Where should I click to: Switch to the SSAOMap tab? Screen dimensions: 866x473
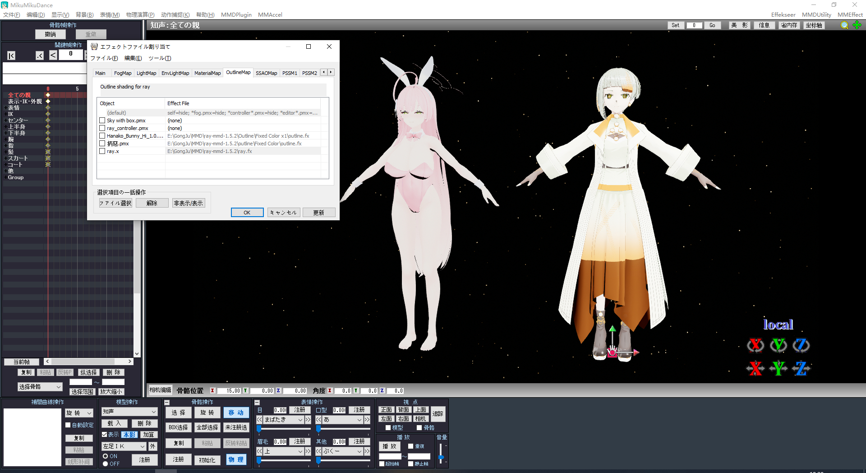pos(267,73)
